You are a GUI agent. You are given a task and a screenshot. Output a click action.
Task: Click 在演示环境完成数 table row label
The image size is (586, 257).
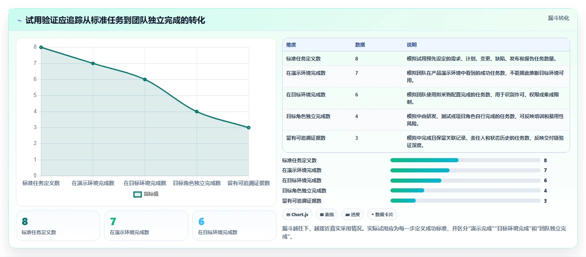coord(306,73)
